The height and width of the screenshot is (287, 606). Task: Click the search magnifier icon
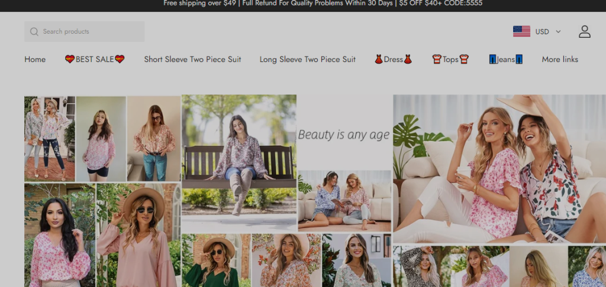34,32
